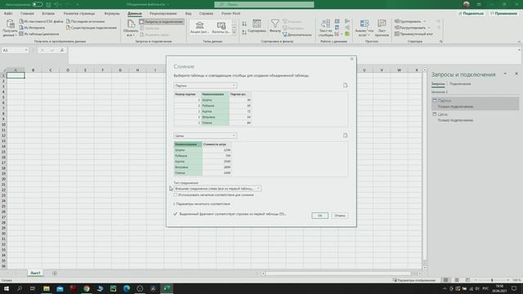Click the file icon beside the second table dropdown
The width and height of the screenshot is (523, 294).
click(345, 136)
